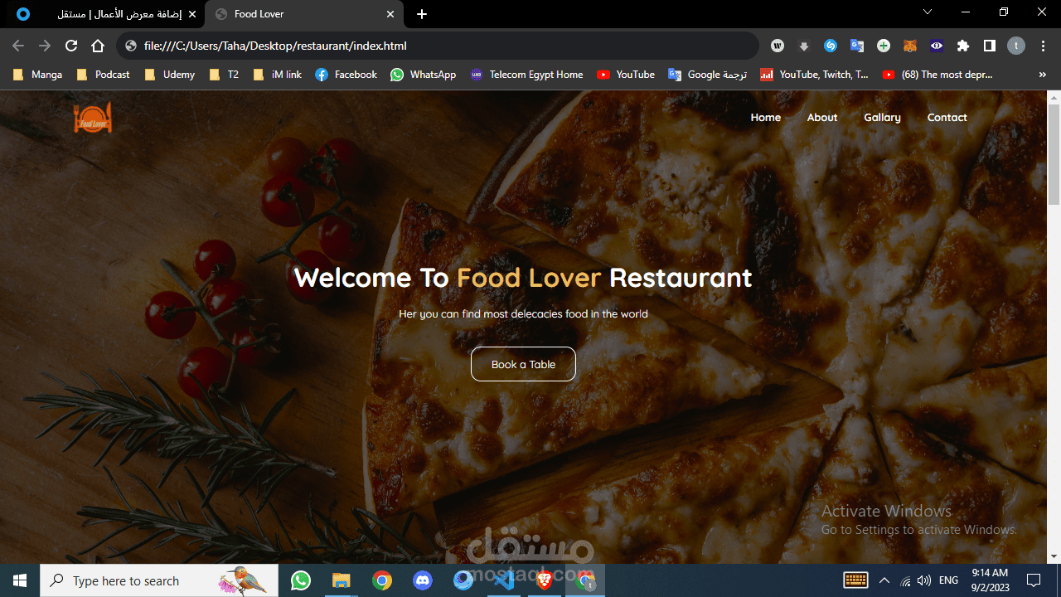Show hidden system tray icons
Screen dimensions: 1061x597
(x=884, y=580)
